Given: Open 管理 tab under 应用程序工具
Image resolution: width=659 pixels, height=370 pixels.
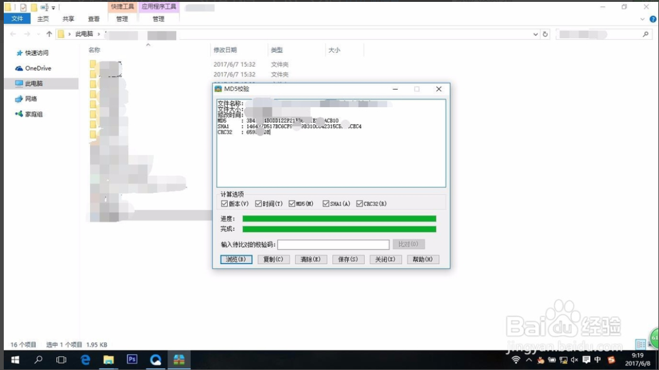Looking at the screenshot, I should [158, 19].
